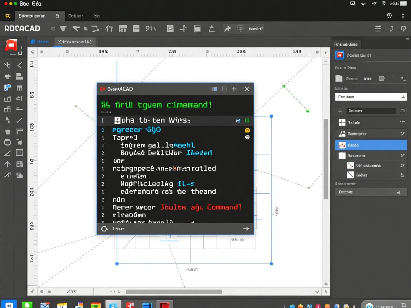Select the rectangle tool in left toolbar

click(19, 153)
